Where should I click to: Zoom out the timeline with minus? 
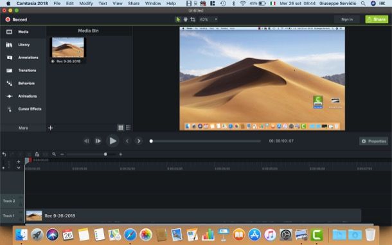pos(62,154)
